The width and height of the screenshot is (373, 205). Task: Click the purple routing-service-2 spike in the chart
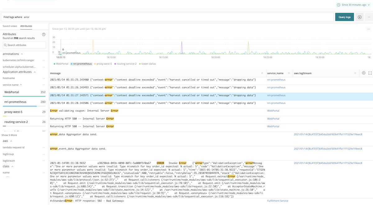(182, 47)
